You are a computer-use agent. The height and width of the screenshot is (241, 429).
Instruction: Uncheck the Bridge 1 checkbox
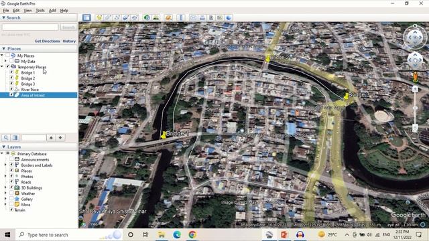tap(11, 72)
